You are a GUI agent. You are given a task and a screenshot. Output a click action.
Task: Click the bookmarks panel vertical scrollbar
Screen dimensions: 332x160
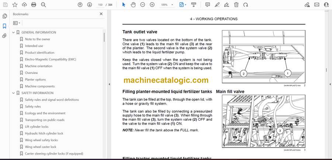(104, 36)
